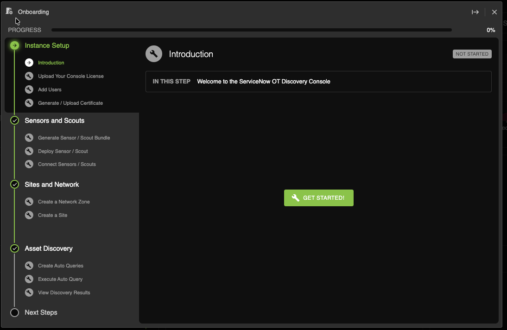Open Generate / Upload Certificate step
This screenshot has width=507, height=330.
click(x=70, y=103)
